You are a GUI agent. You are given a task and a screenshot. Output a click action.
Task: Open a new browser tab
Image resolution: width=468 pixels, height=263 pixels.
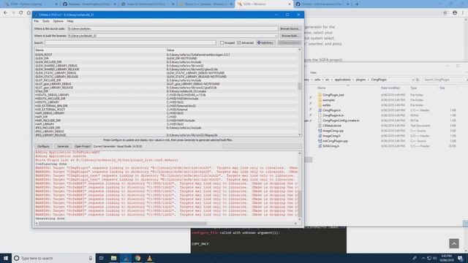coord(357,4)
